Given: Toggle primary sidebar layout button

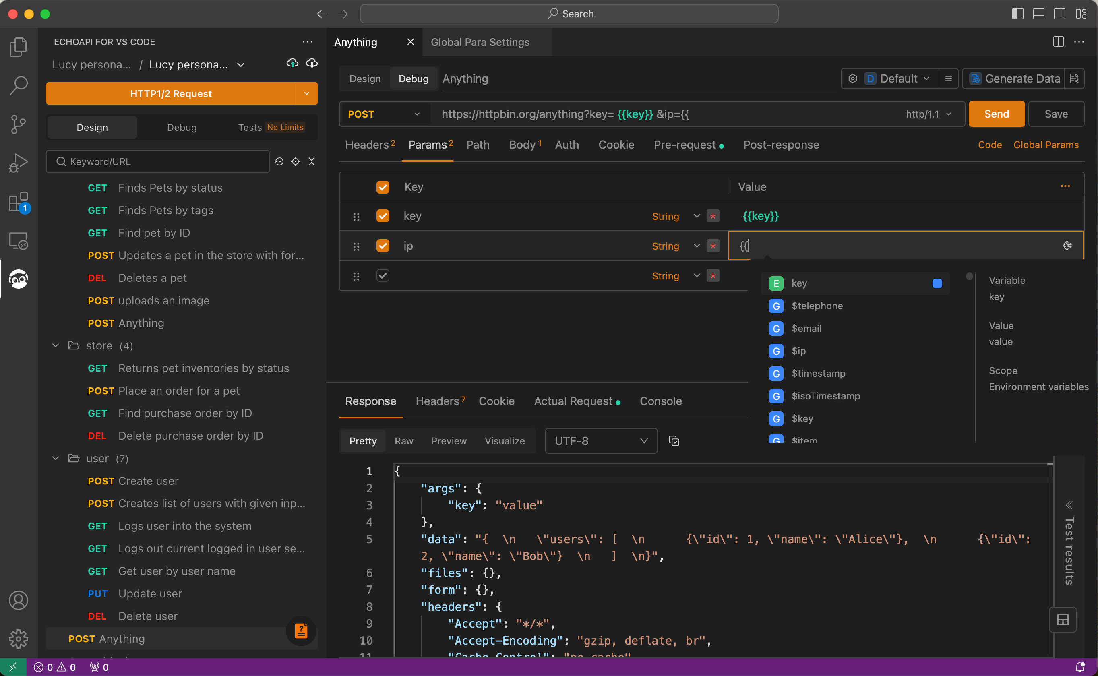Looking at the screenshot, I should tap(1018, 14).
